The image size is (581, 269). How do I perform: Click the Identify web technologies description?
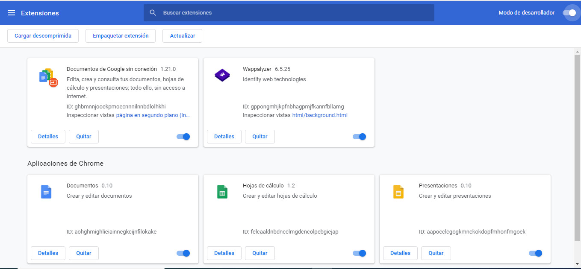tap(274, 79)
